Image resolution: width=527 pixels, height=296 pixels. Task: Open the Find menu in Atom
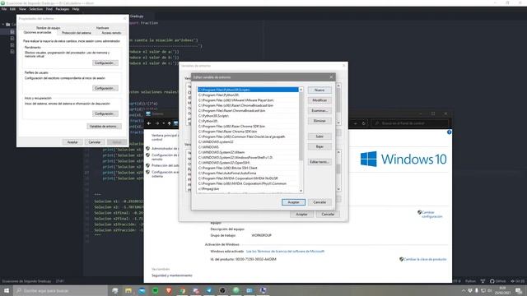pos(49,9)
